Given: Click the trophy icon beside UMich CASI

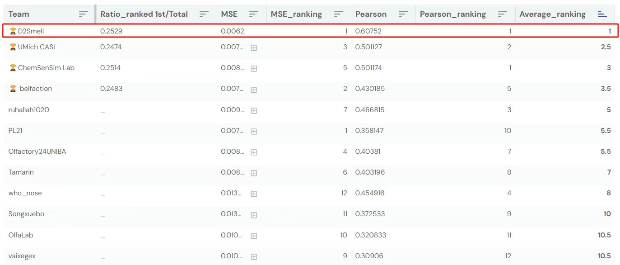Looking at the screenshot, I should [13, 47].
